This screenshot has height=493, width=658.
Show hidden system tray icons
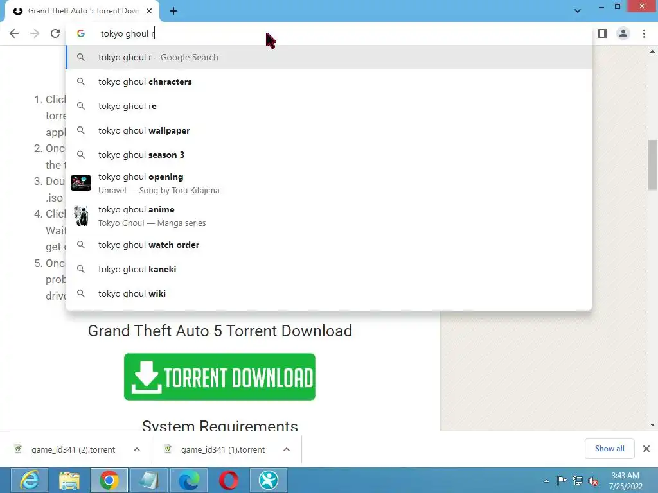(546, 481)
